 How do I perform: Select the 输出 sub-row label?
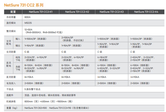pyautogui.click(x=18, y=46)
